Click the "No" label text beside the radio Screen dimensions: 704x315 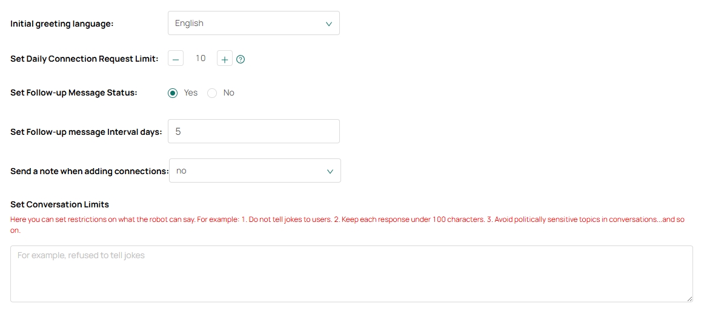[x=228, y=93]
